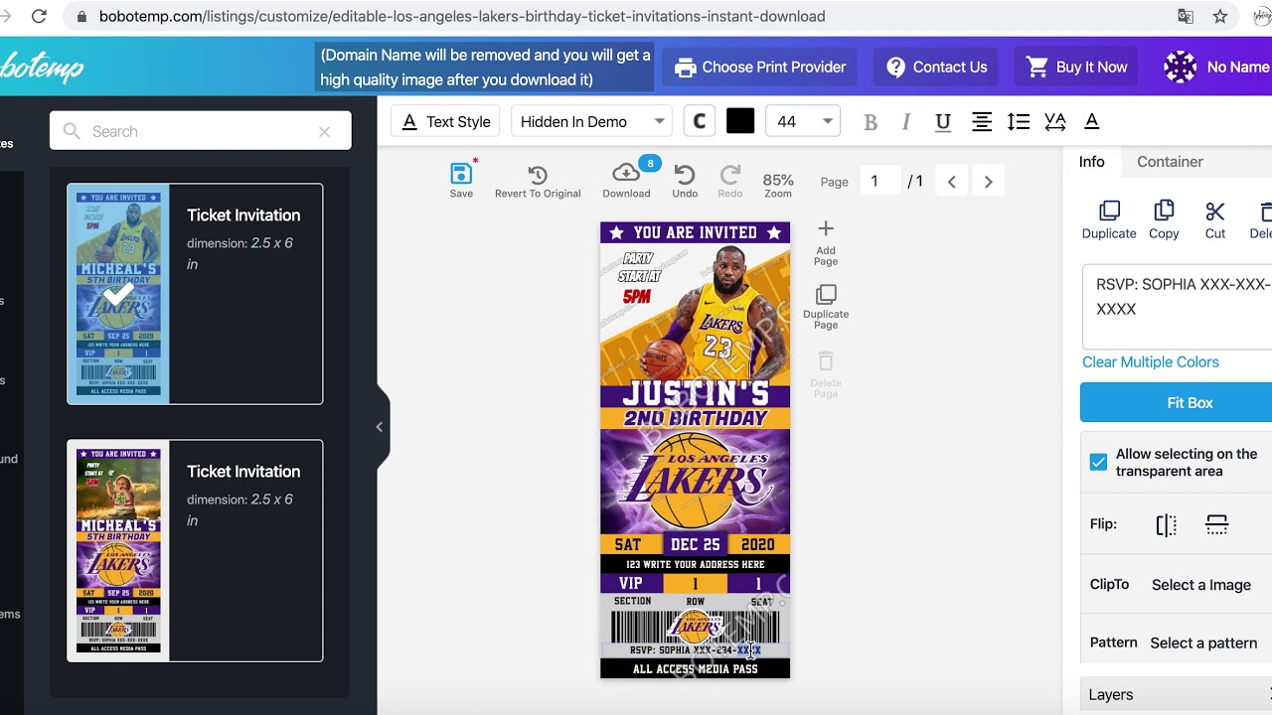Reload the page with browser refresh icon
Screen dimensions: 1272x715
[39, 16]
